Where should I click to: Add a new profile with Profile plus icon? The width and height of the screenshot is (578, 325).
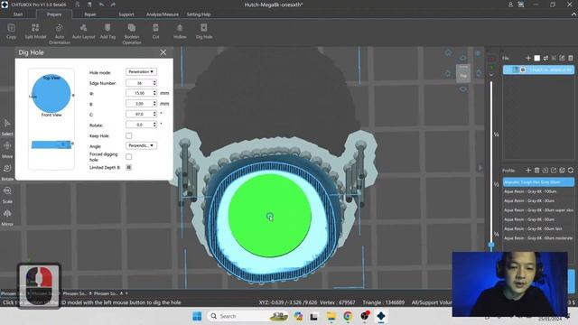[x=528, y=170]
